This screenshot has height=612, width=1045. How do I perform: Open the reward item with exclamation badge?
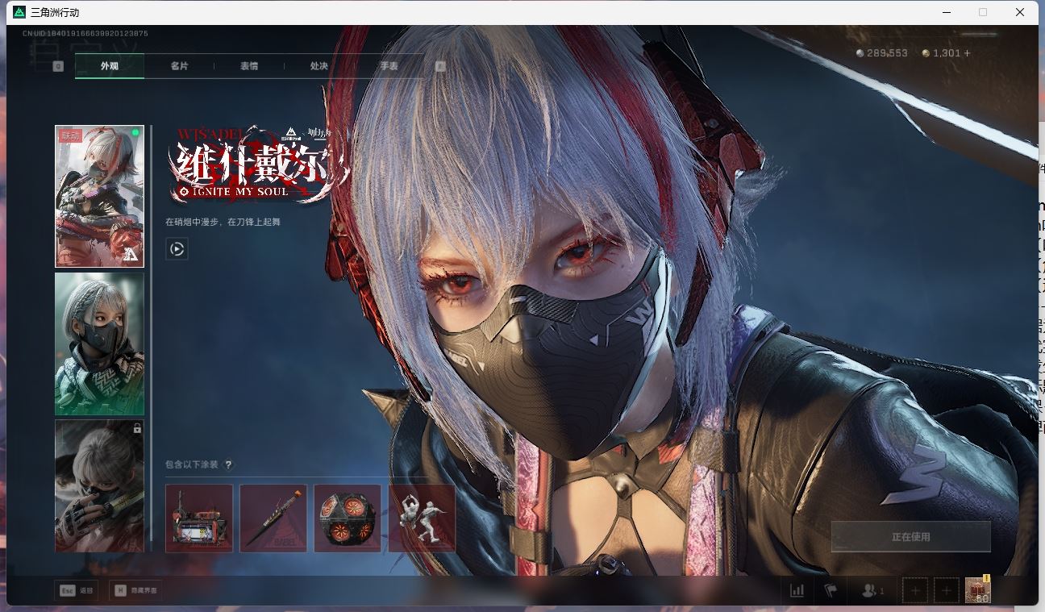pyautogui.click(x=978, y=590)
